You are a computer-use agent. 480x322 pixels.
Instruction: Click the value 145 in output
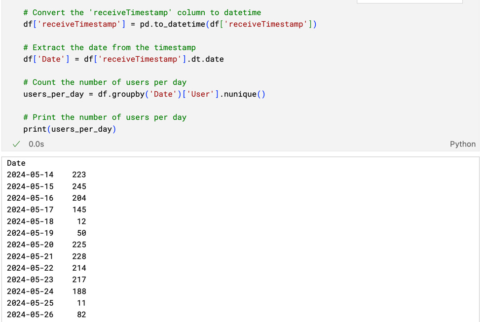click(x=79, y=210)
